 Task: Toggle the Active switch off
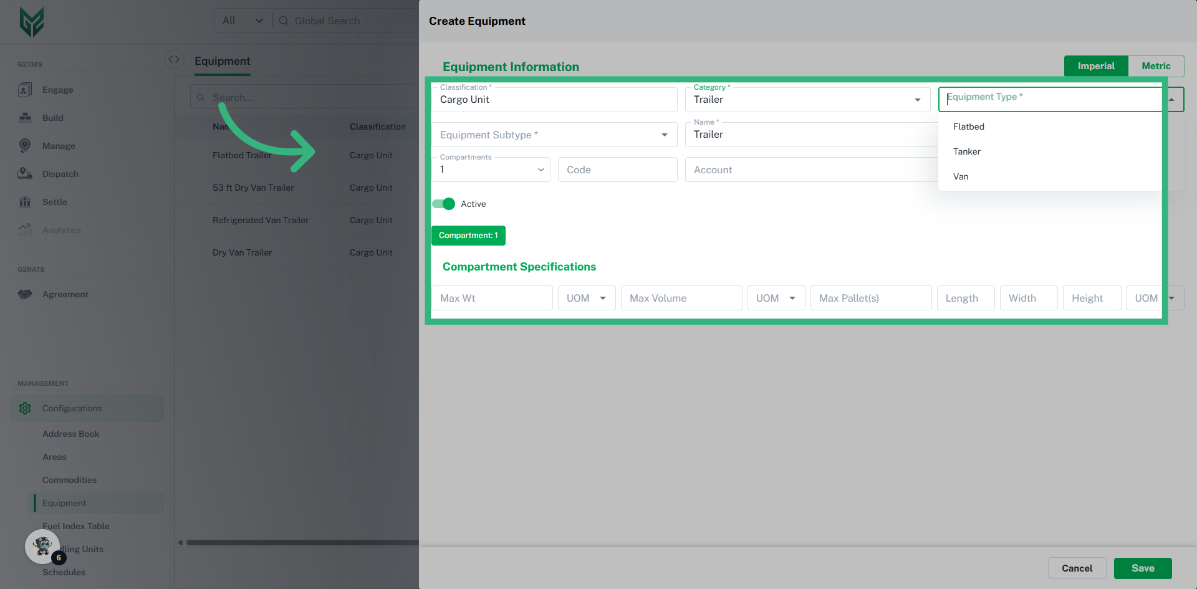click(443, 204)
